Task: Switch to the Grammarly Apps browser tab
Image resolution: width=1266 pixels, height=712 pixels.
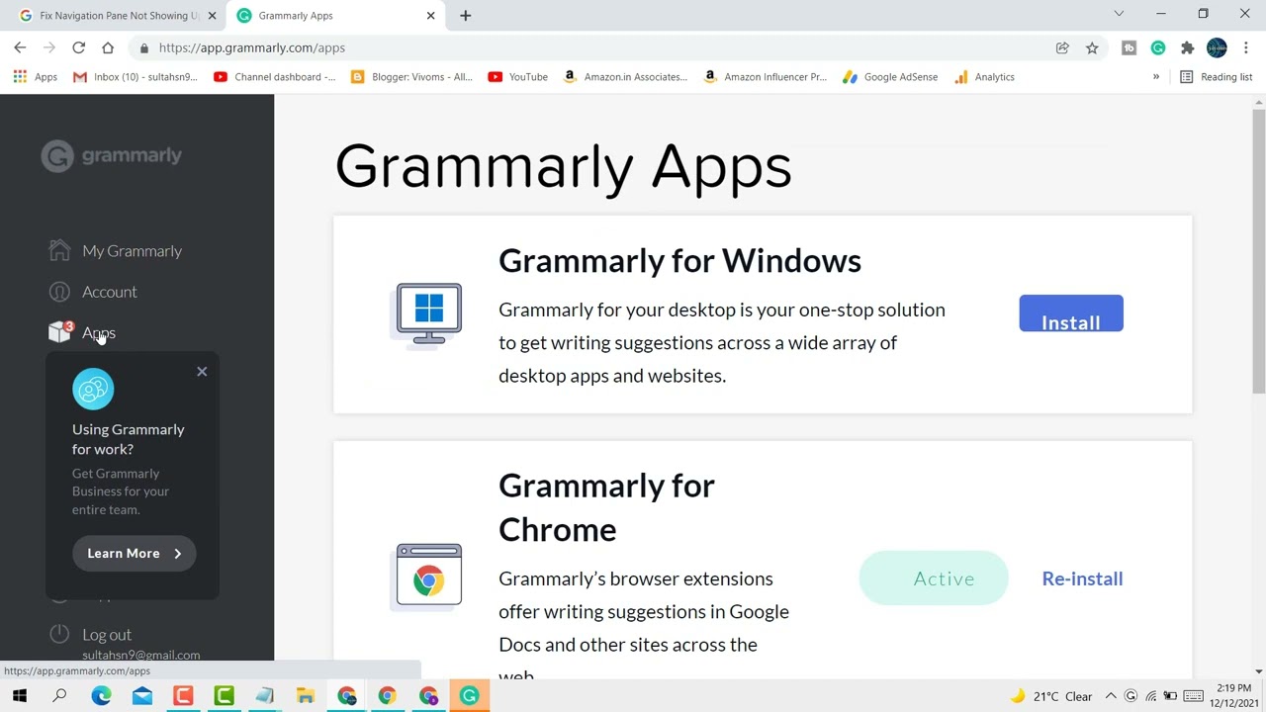Action: tap(336, 16)
